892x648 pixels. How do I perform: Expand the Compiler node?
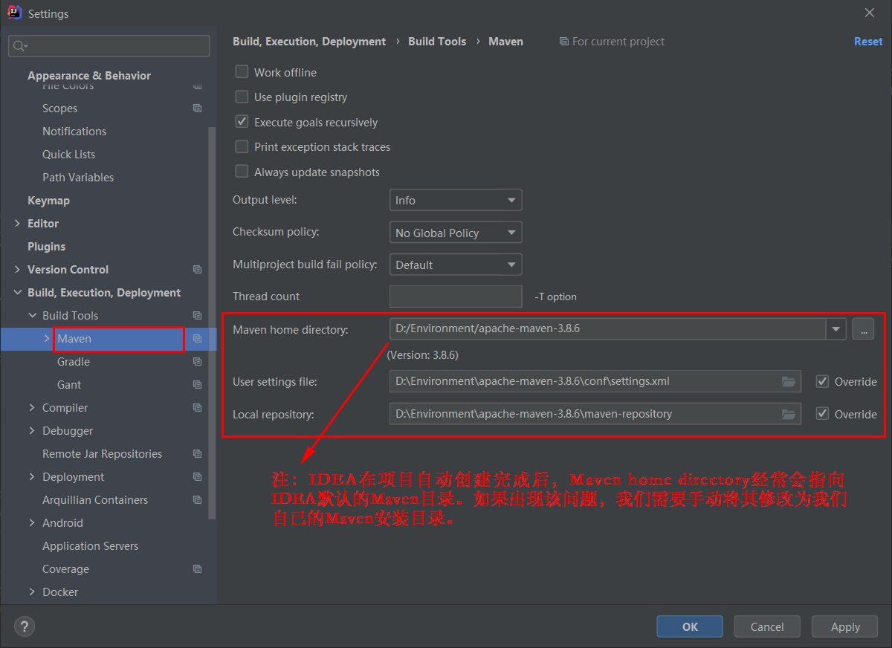33,408
